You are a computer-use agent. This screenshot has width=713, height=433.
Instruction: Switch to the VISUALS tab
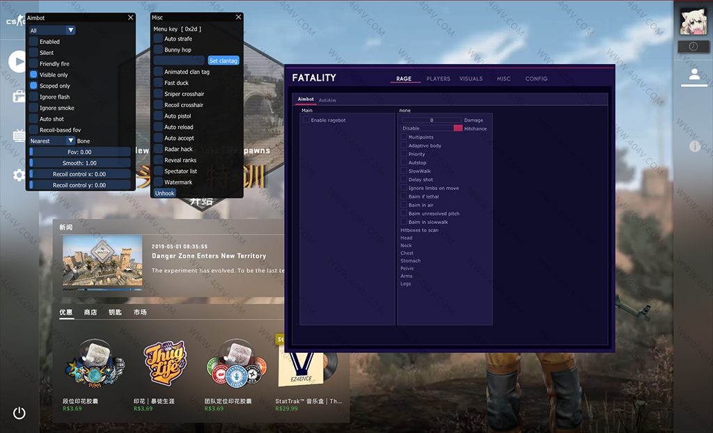coord(471,79)
